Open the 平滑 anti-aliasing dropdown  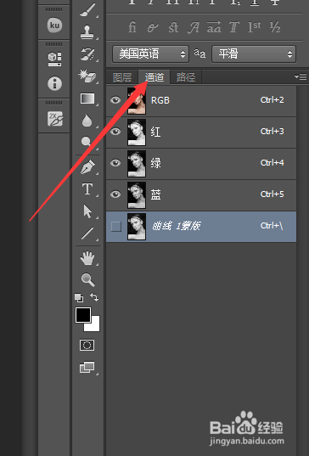[x=254, y=53]
